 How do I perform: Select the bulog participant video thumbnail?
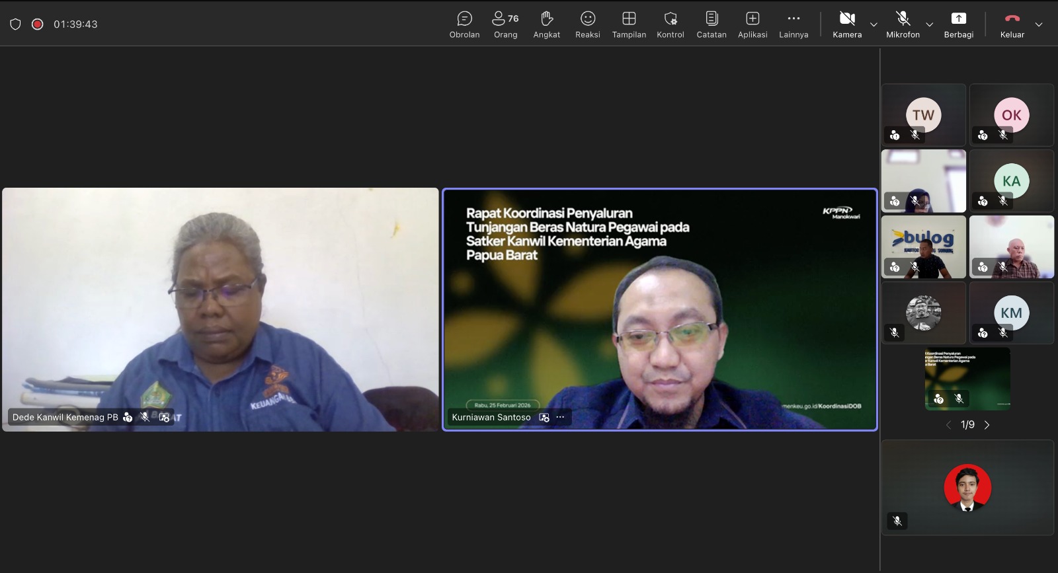pyautogui.click(x=923, y=247)
